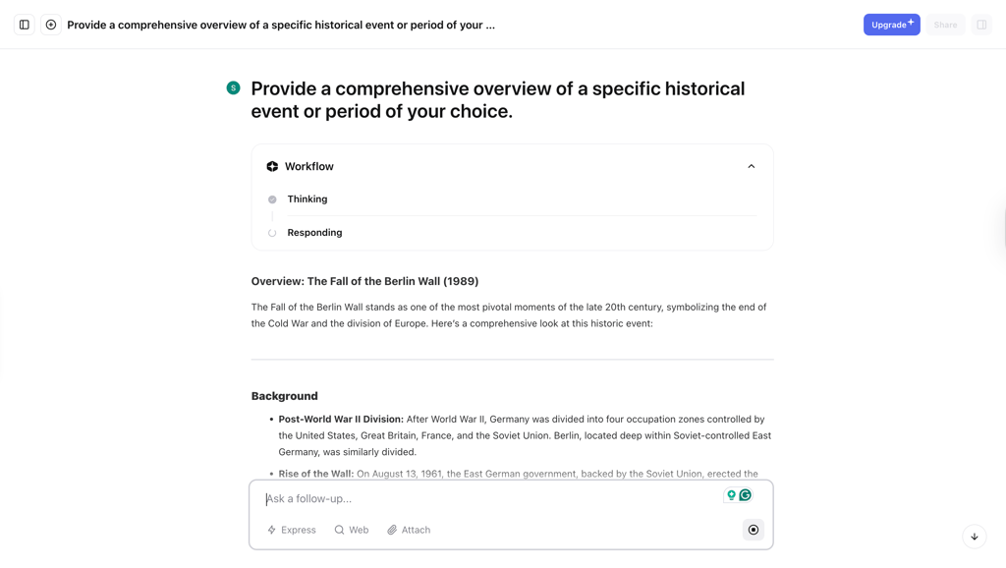Click the green lightbulb extension icon

(x=731, y=495)
